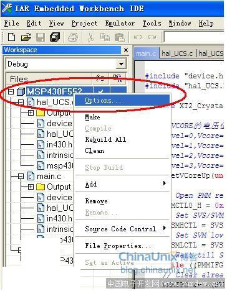Open the Tools menu
The image size is (227, 291).
click(152, 24)
